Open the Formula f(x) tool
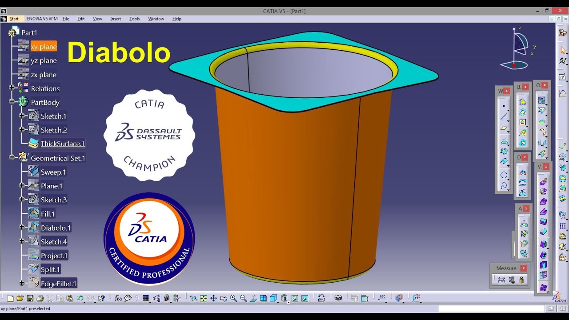 point(118,298)
